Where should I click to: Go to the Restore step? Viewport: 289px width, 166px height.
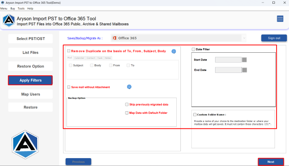pyautogui.click(x=31, y=107)
